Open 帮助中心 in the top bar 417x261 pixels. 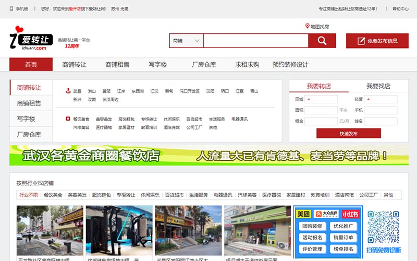(400, 9)
